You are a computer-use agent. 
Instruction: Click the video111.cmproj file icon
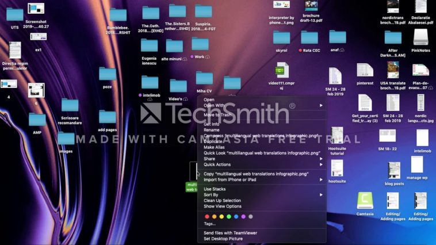(281, 71)
